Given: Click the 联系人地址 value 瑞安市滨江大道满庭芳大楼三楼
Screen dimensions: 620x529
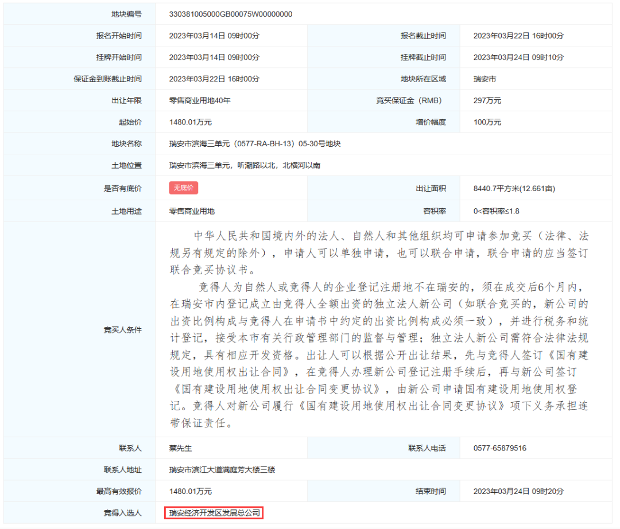Looking at the screenshot, I should pyautogui.click(x=222, y=470).
